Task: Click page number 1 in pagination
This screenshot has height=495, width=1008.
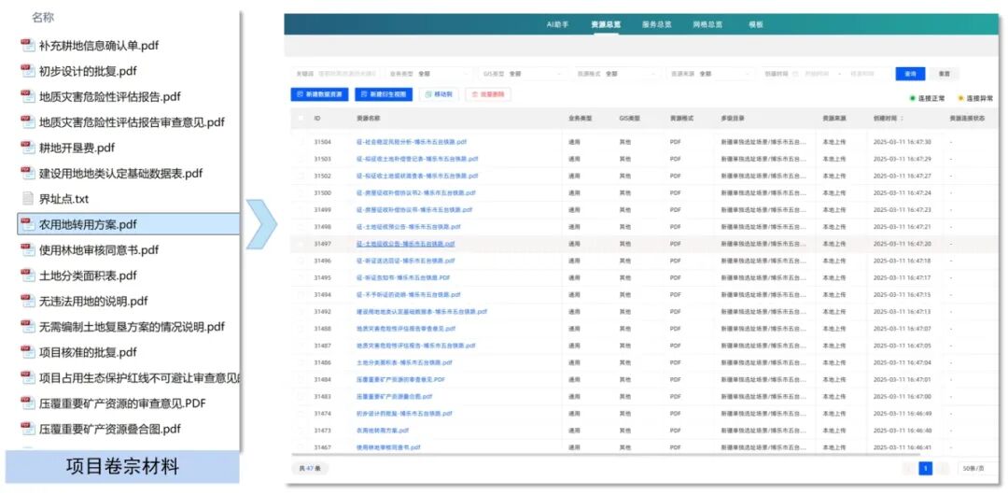Action: (x=926, y=469)
